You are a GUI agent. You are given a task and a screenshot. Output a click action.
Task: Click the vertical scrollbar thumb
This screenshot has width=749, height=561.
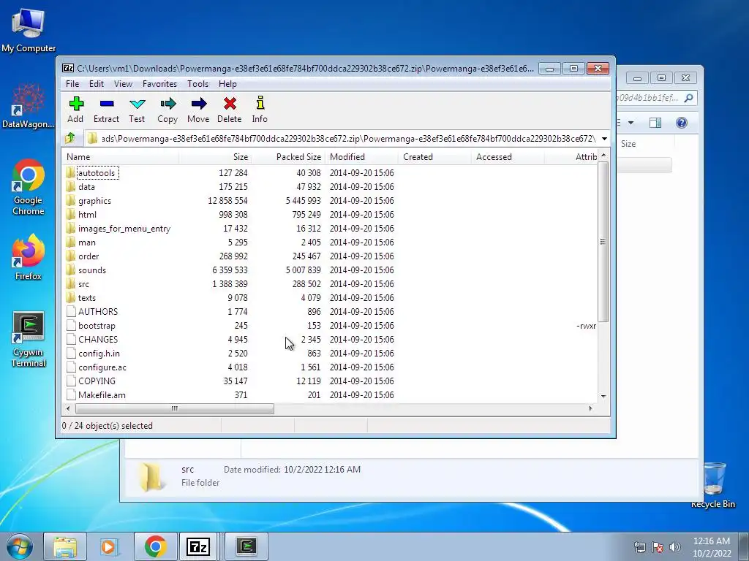(603, 241)
